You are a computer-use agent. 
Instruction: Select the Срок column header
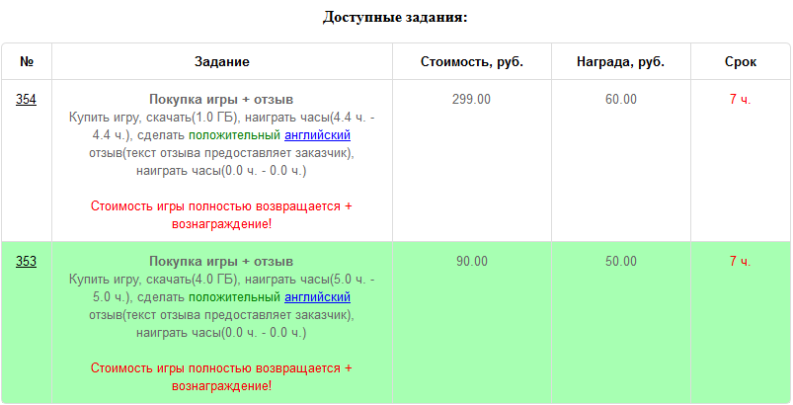pyautogui.click(x=741, y=61)
